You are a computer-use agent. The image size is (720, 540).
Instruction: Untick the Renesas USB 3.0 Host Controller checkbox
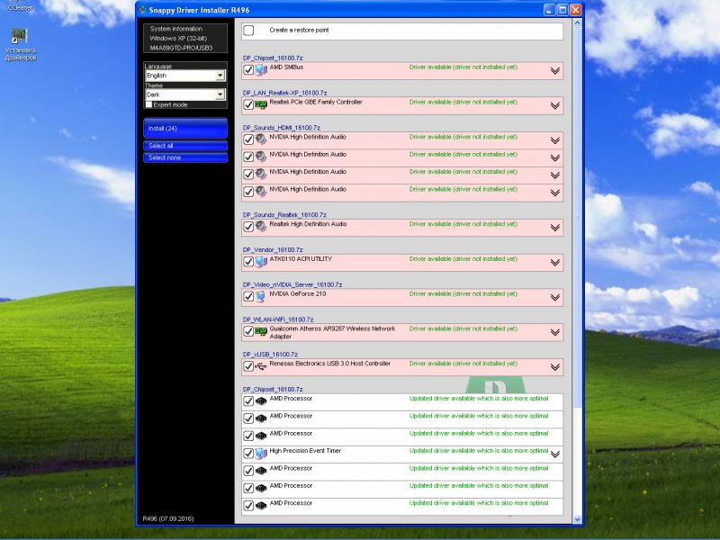(248, 366)
